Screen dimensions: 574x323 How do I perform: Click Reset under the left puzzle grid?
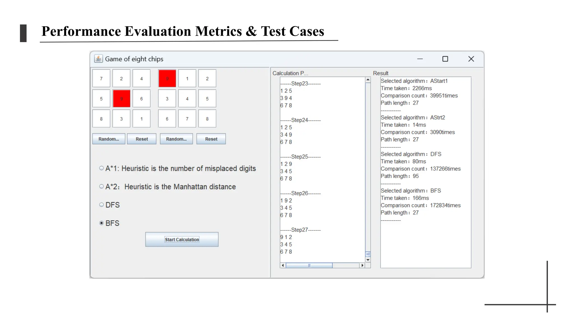pos(142,139)
